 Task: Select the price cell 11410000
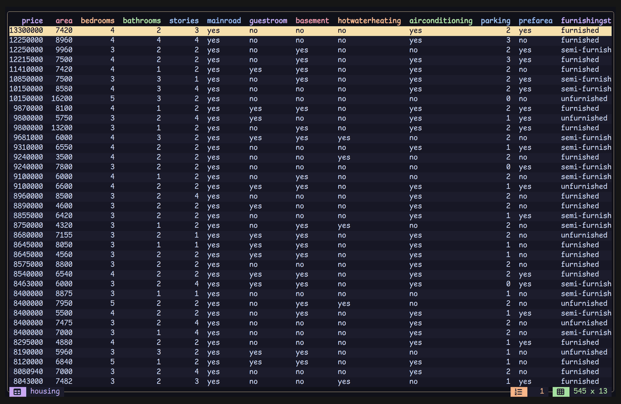click(26, 69)
